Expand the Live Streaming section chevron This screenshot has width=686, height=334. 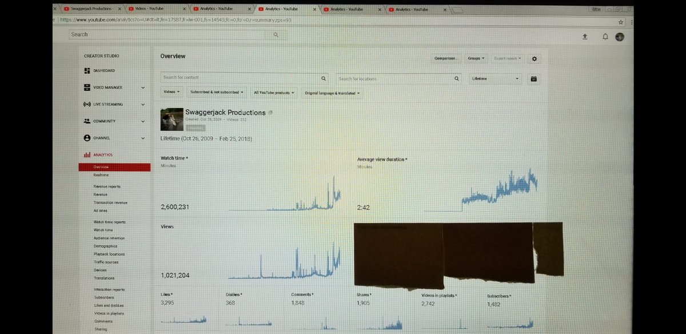click(142, 105)
